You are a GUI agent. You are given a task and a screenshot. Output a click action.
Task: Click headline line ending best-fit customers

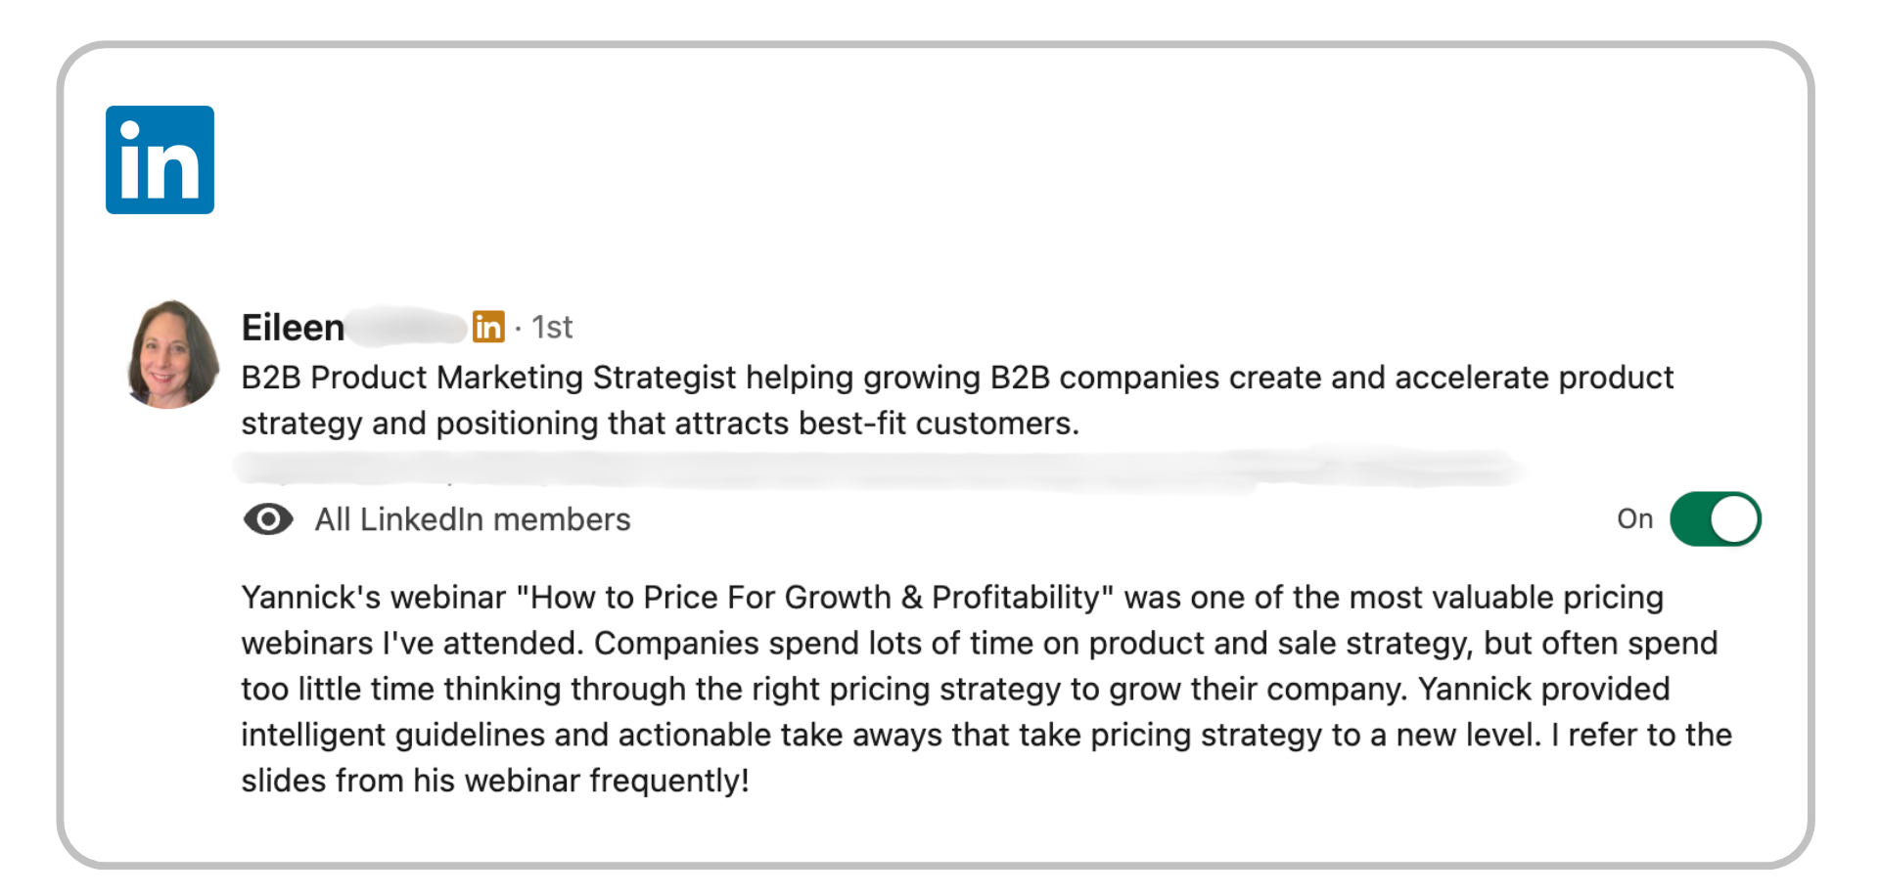pyautogui.click(x=661, y=424)
